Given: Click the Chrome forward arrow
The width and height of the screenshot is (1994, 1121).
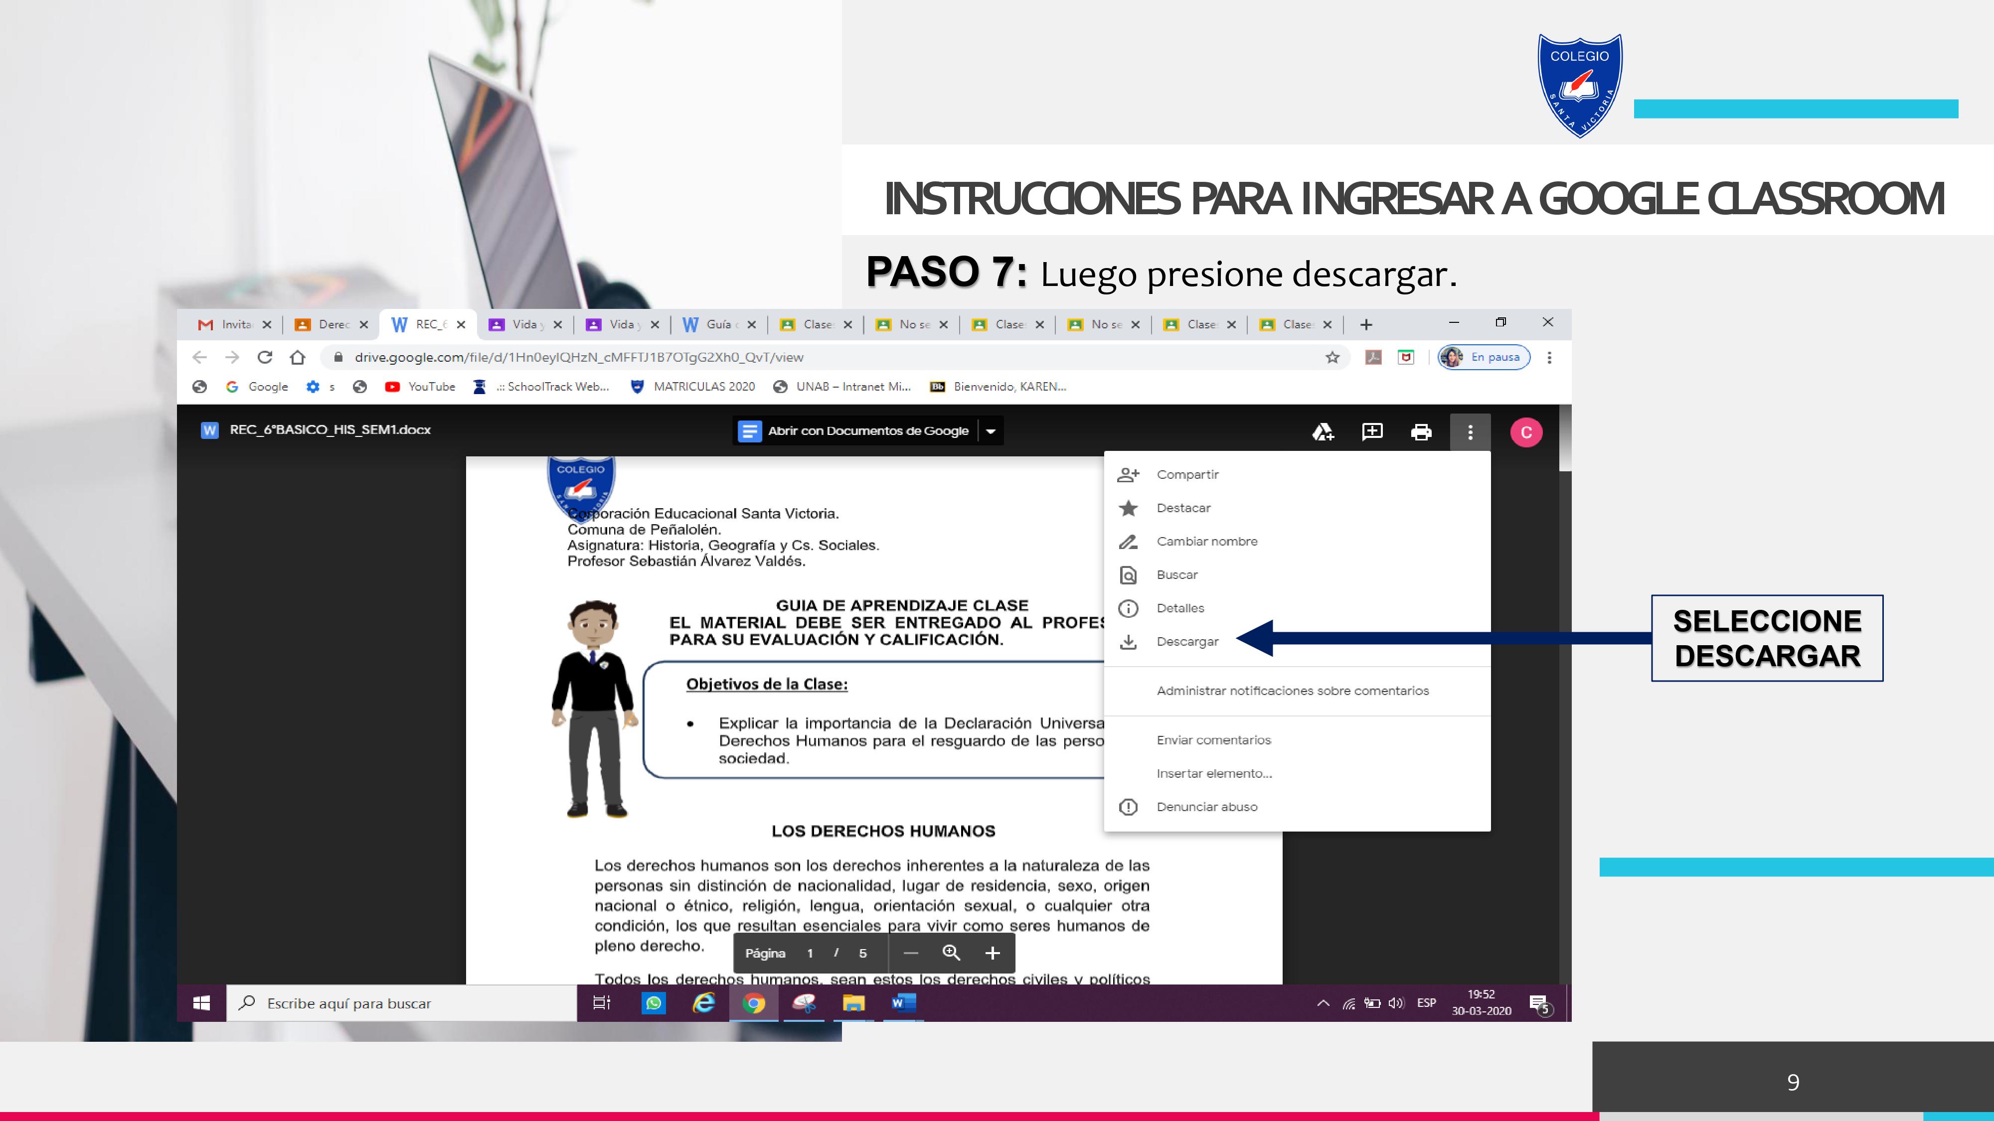Looking at the screenshot, I should coord(232,357).
